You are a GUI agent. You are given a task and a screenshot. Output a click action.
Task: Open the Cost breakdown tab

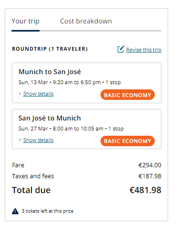pos(86,21)
